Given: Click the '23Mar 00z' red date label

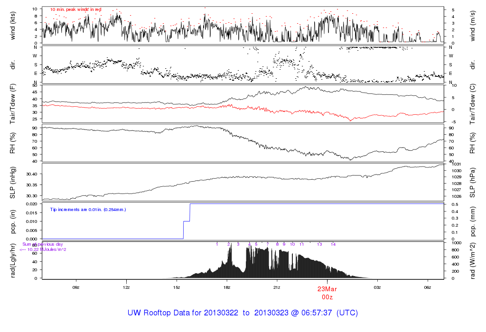Looking at the screenshot, I should coord(327,293).
